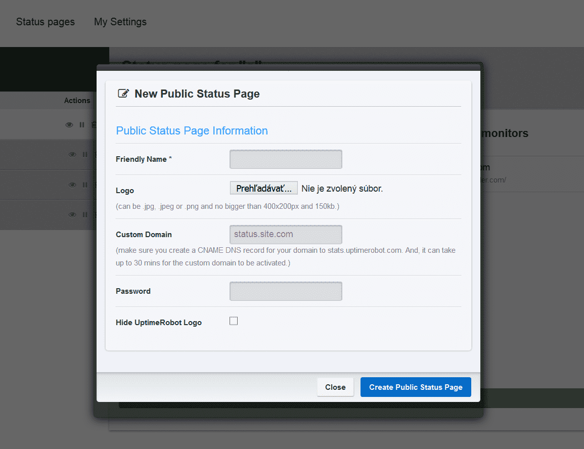Toggle visibility eye icon in the second row
584x449 pixels.
coord(72,154)
